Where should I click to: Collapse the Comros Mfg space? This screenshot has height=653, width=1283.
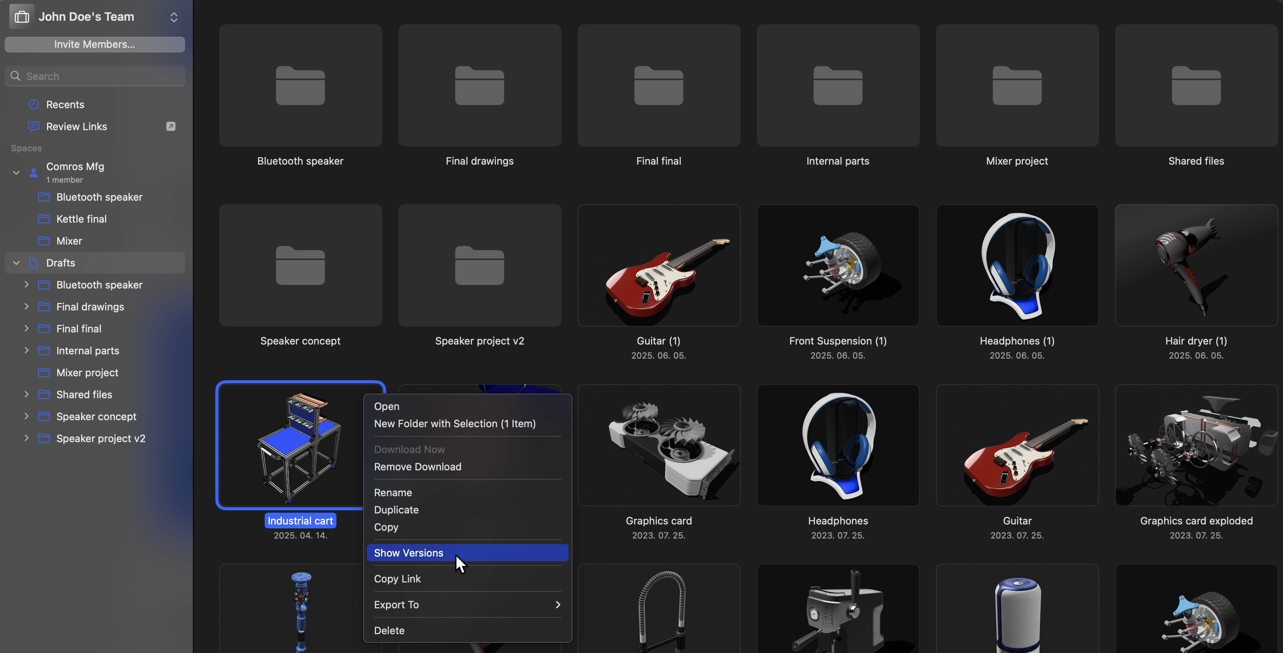(x=16, y=173)
